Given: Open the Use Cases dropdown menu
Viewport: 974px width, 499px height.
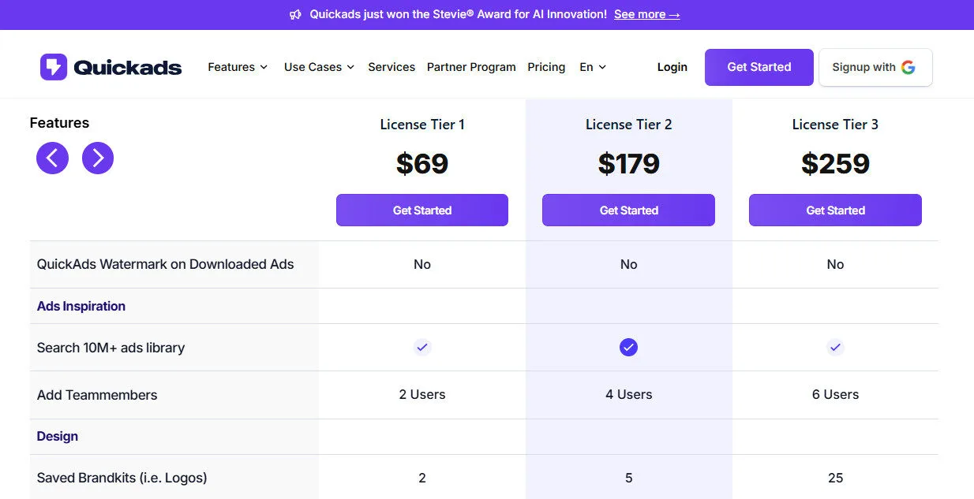Looking at the screenshot, I should (x=318, y=67).
